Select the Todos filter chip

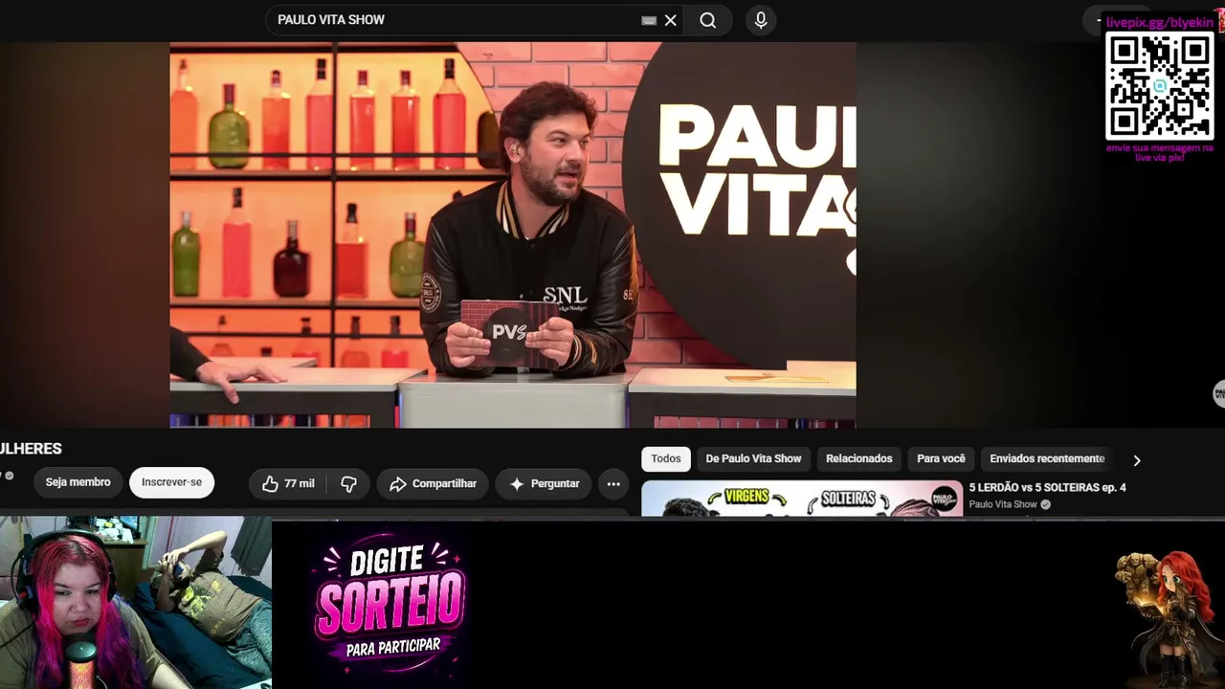point(666,458)
